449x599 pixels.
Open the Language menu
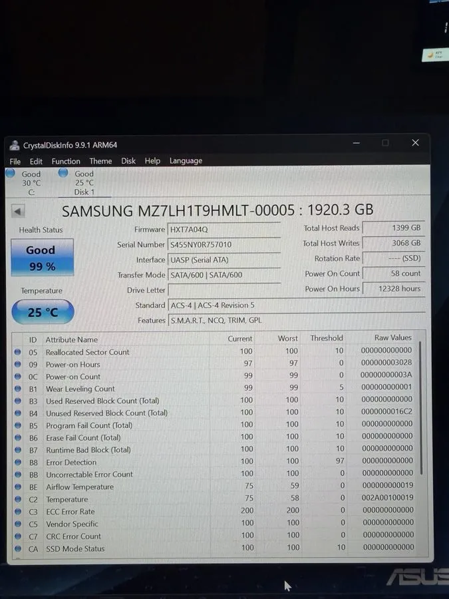coord(186,161)
